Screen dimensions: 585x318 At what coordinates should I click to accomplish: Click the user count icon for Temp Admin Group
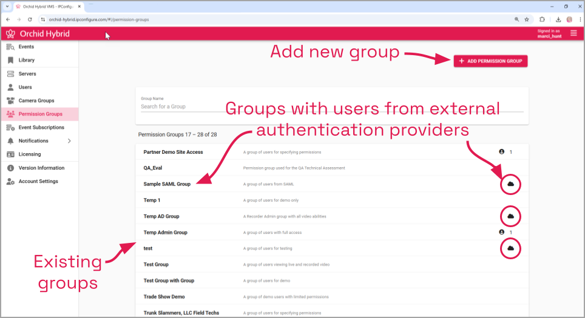(x=502, y=232)
